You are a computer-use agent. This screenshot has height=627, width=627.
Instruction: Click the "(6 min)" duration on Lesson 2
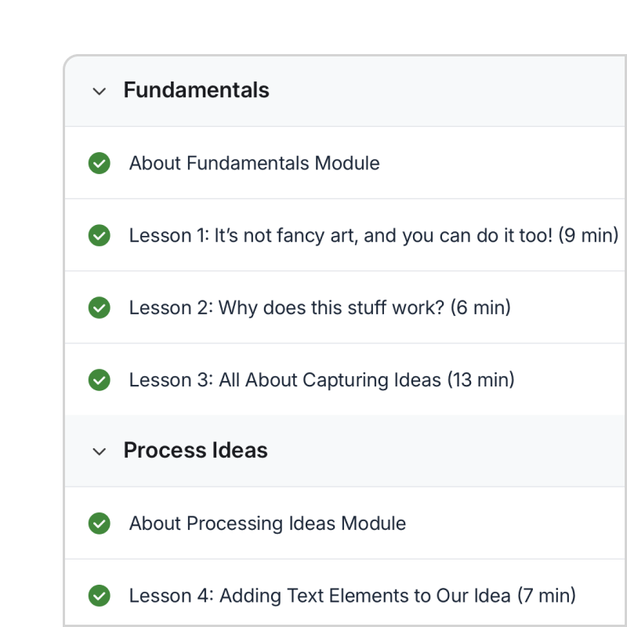480,307
